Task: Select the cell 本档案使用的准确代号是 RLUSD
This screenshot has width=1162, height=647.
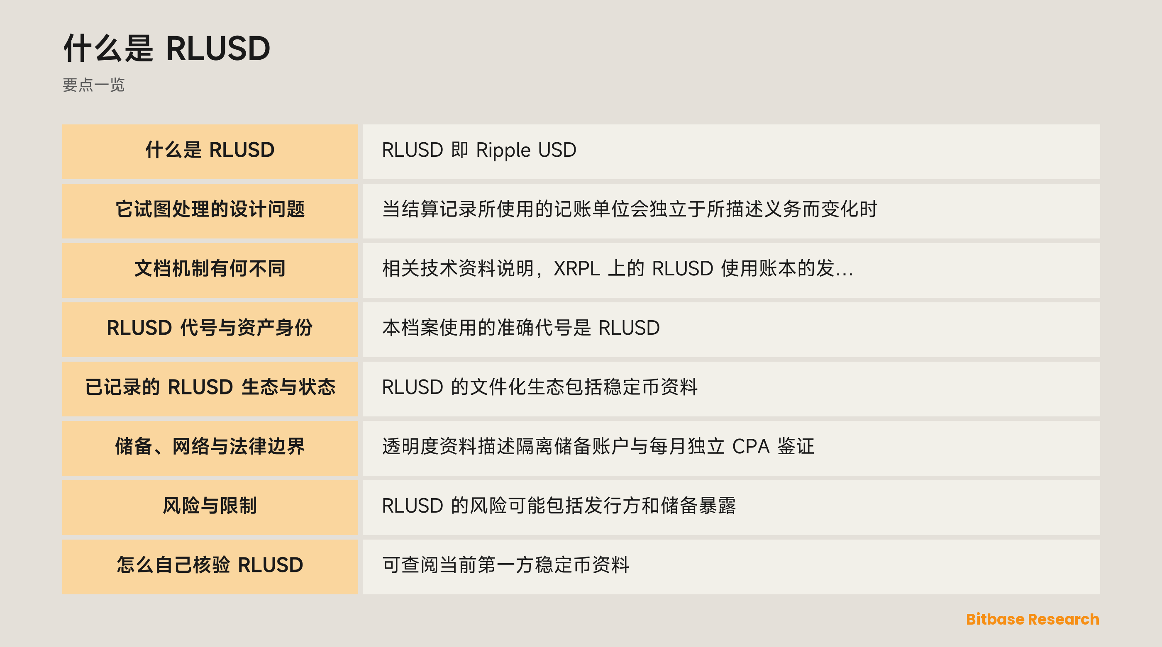Action: click(x=731, y=329)
